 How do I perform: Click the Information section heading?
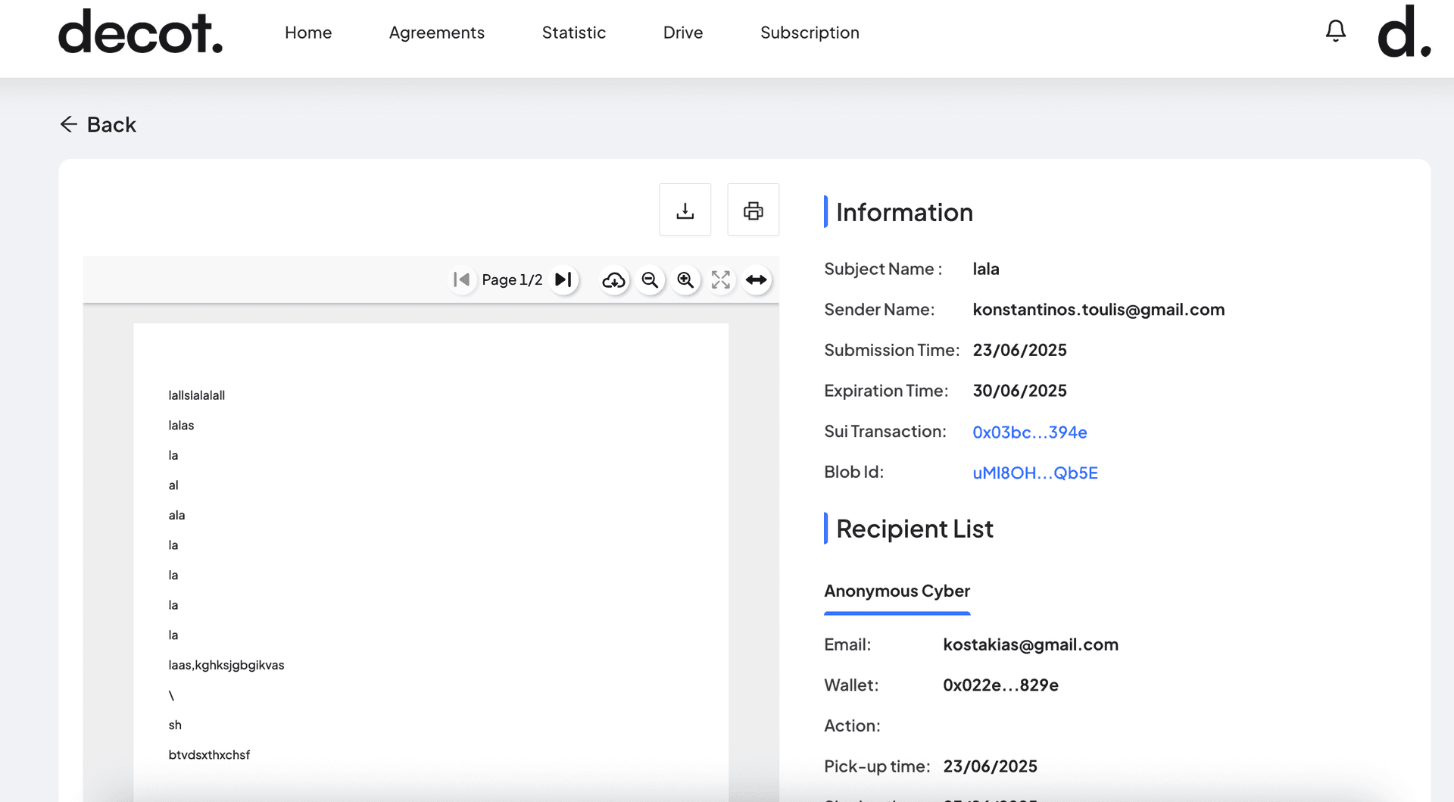coord(904,213)
